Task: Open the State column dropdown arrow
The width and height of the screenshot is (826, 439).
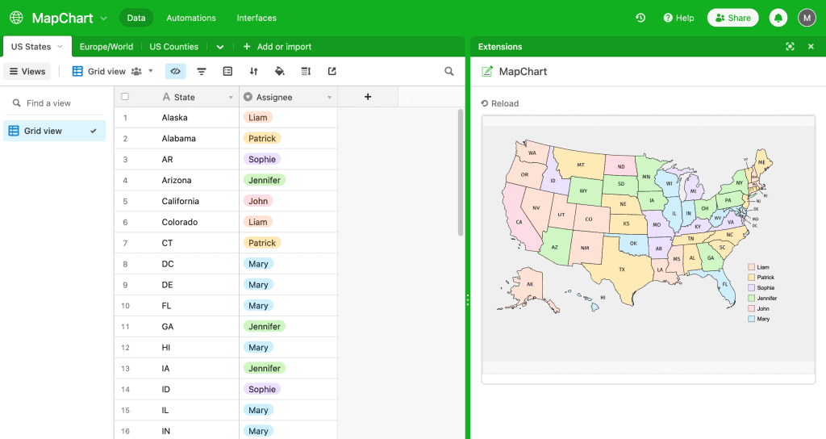Action: click(x=231, y=98)
